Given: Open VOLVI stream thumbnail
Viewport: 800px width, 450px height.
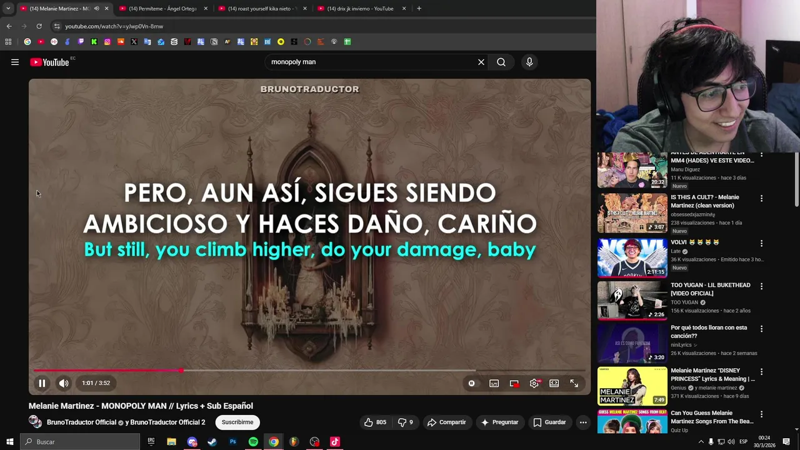Looking at the screenshot, I should coord(632,257).
